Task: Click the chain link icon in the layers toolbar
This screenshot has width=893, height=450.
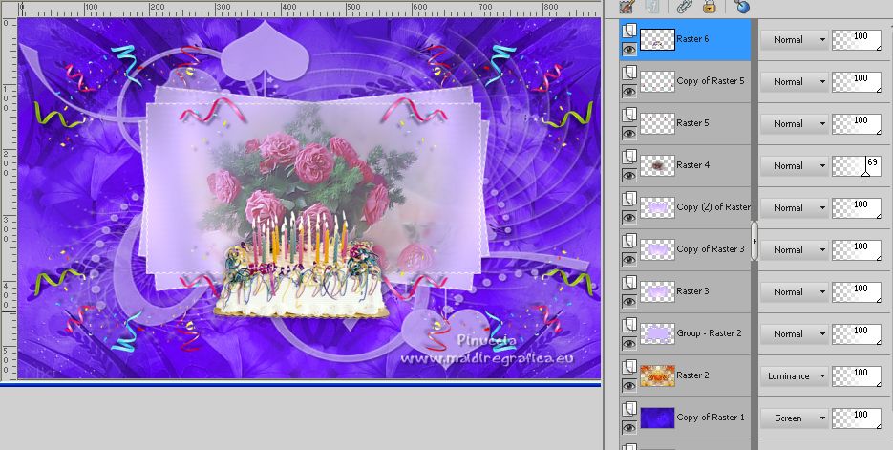Action: (683, 6)
